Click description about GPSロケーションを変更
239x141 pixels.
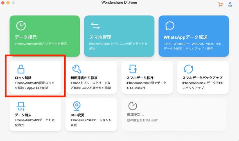point(91,122)
